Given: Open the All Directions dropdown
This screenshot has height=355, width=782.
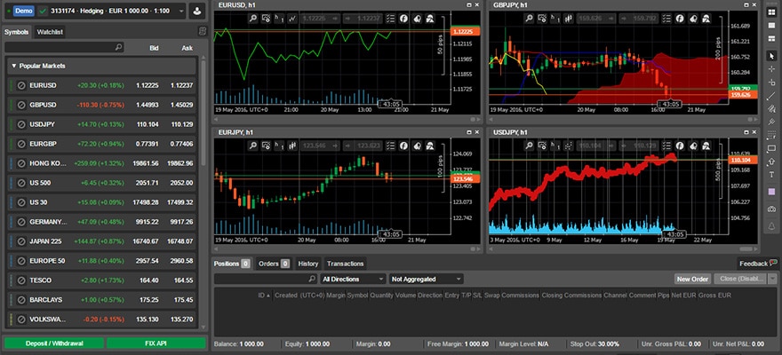Looking at the screenshot, I should click(352, 279).
